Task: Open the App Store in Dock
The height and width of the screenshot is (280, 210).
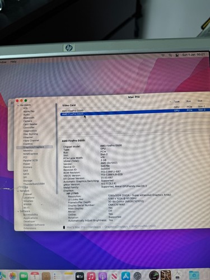Action: click(x=126, y=276)
